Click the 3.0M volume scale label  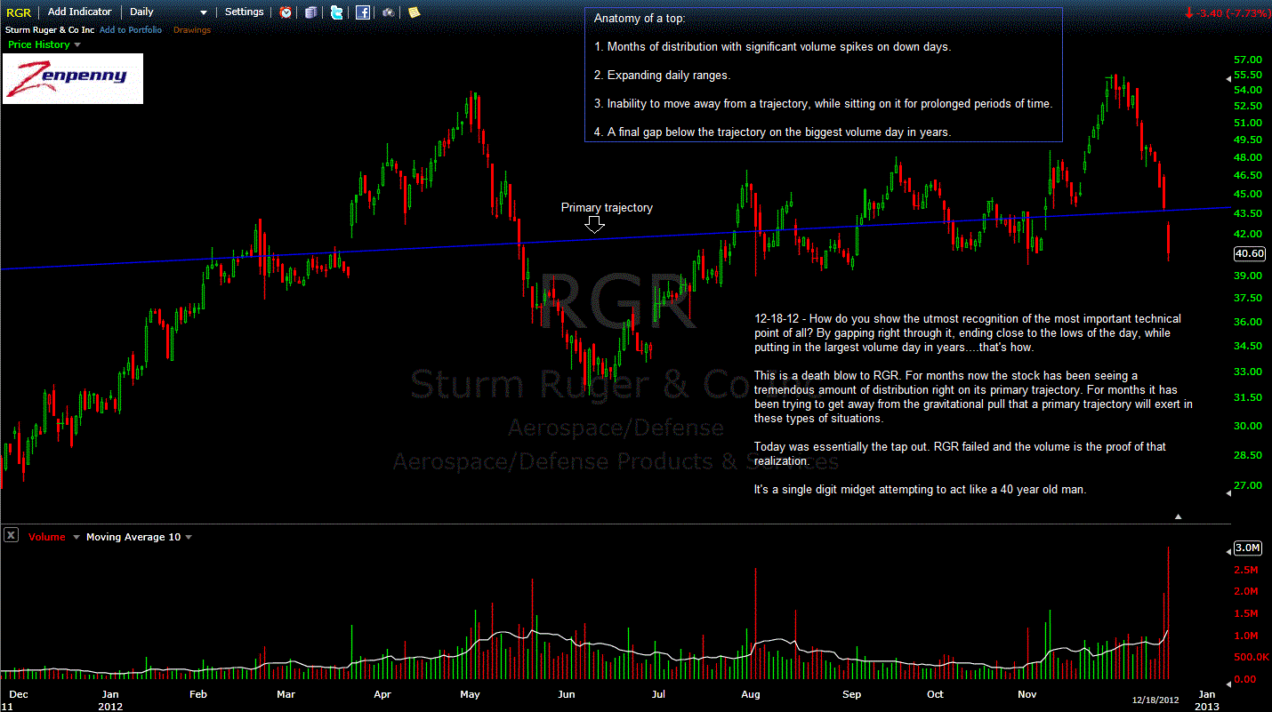1247,548
